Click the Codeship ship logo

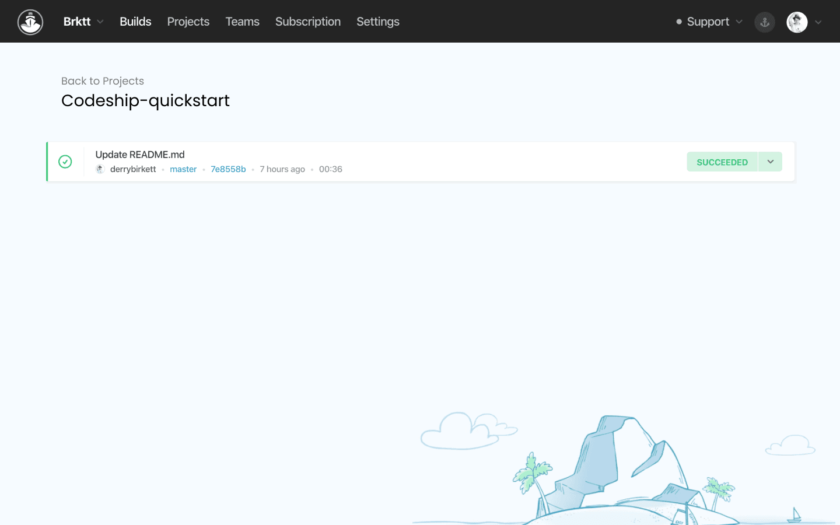point(30,22)
